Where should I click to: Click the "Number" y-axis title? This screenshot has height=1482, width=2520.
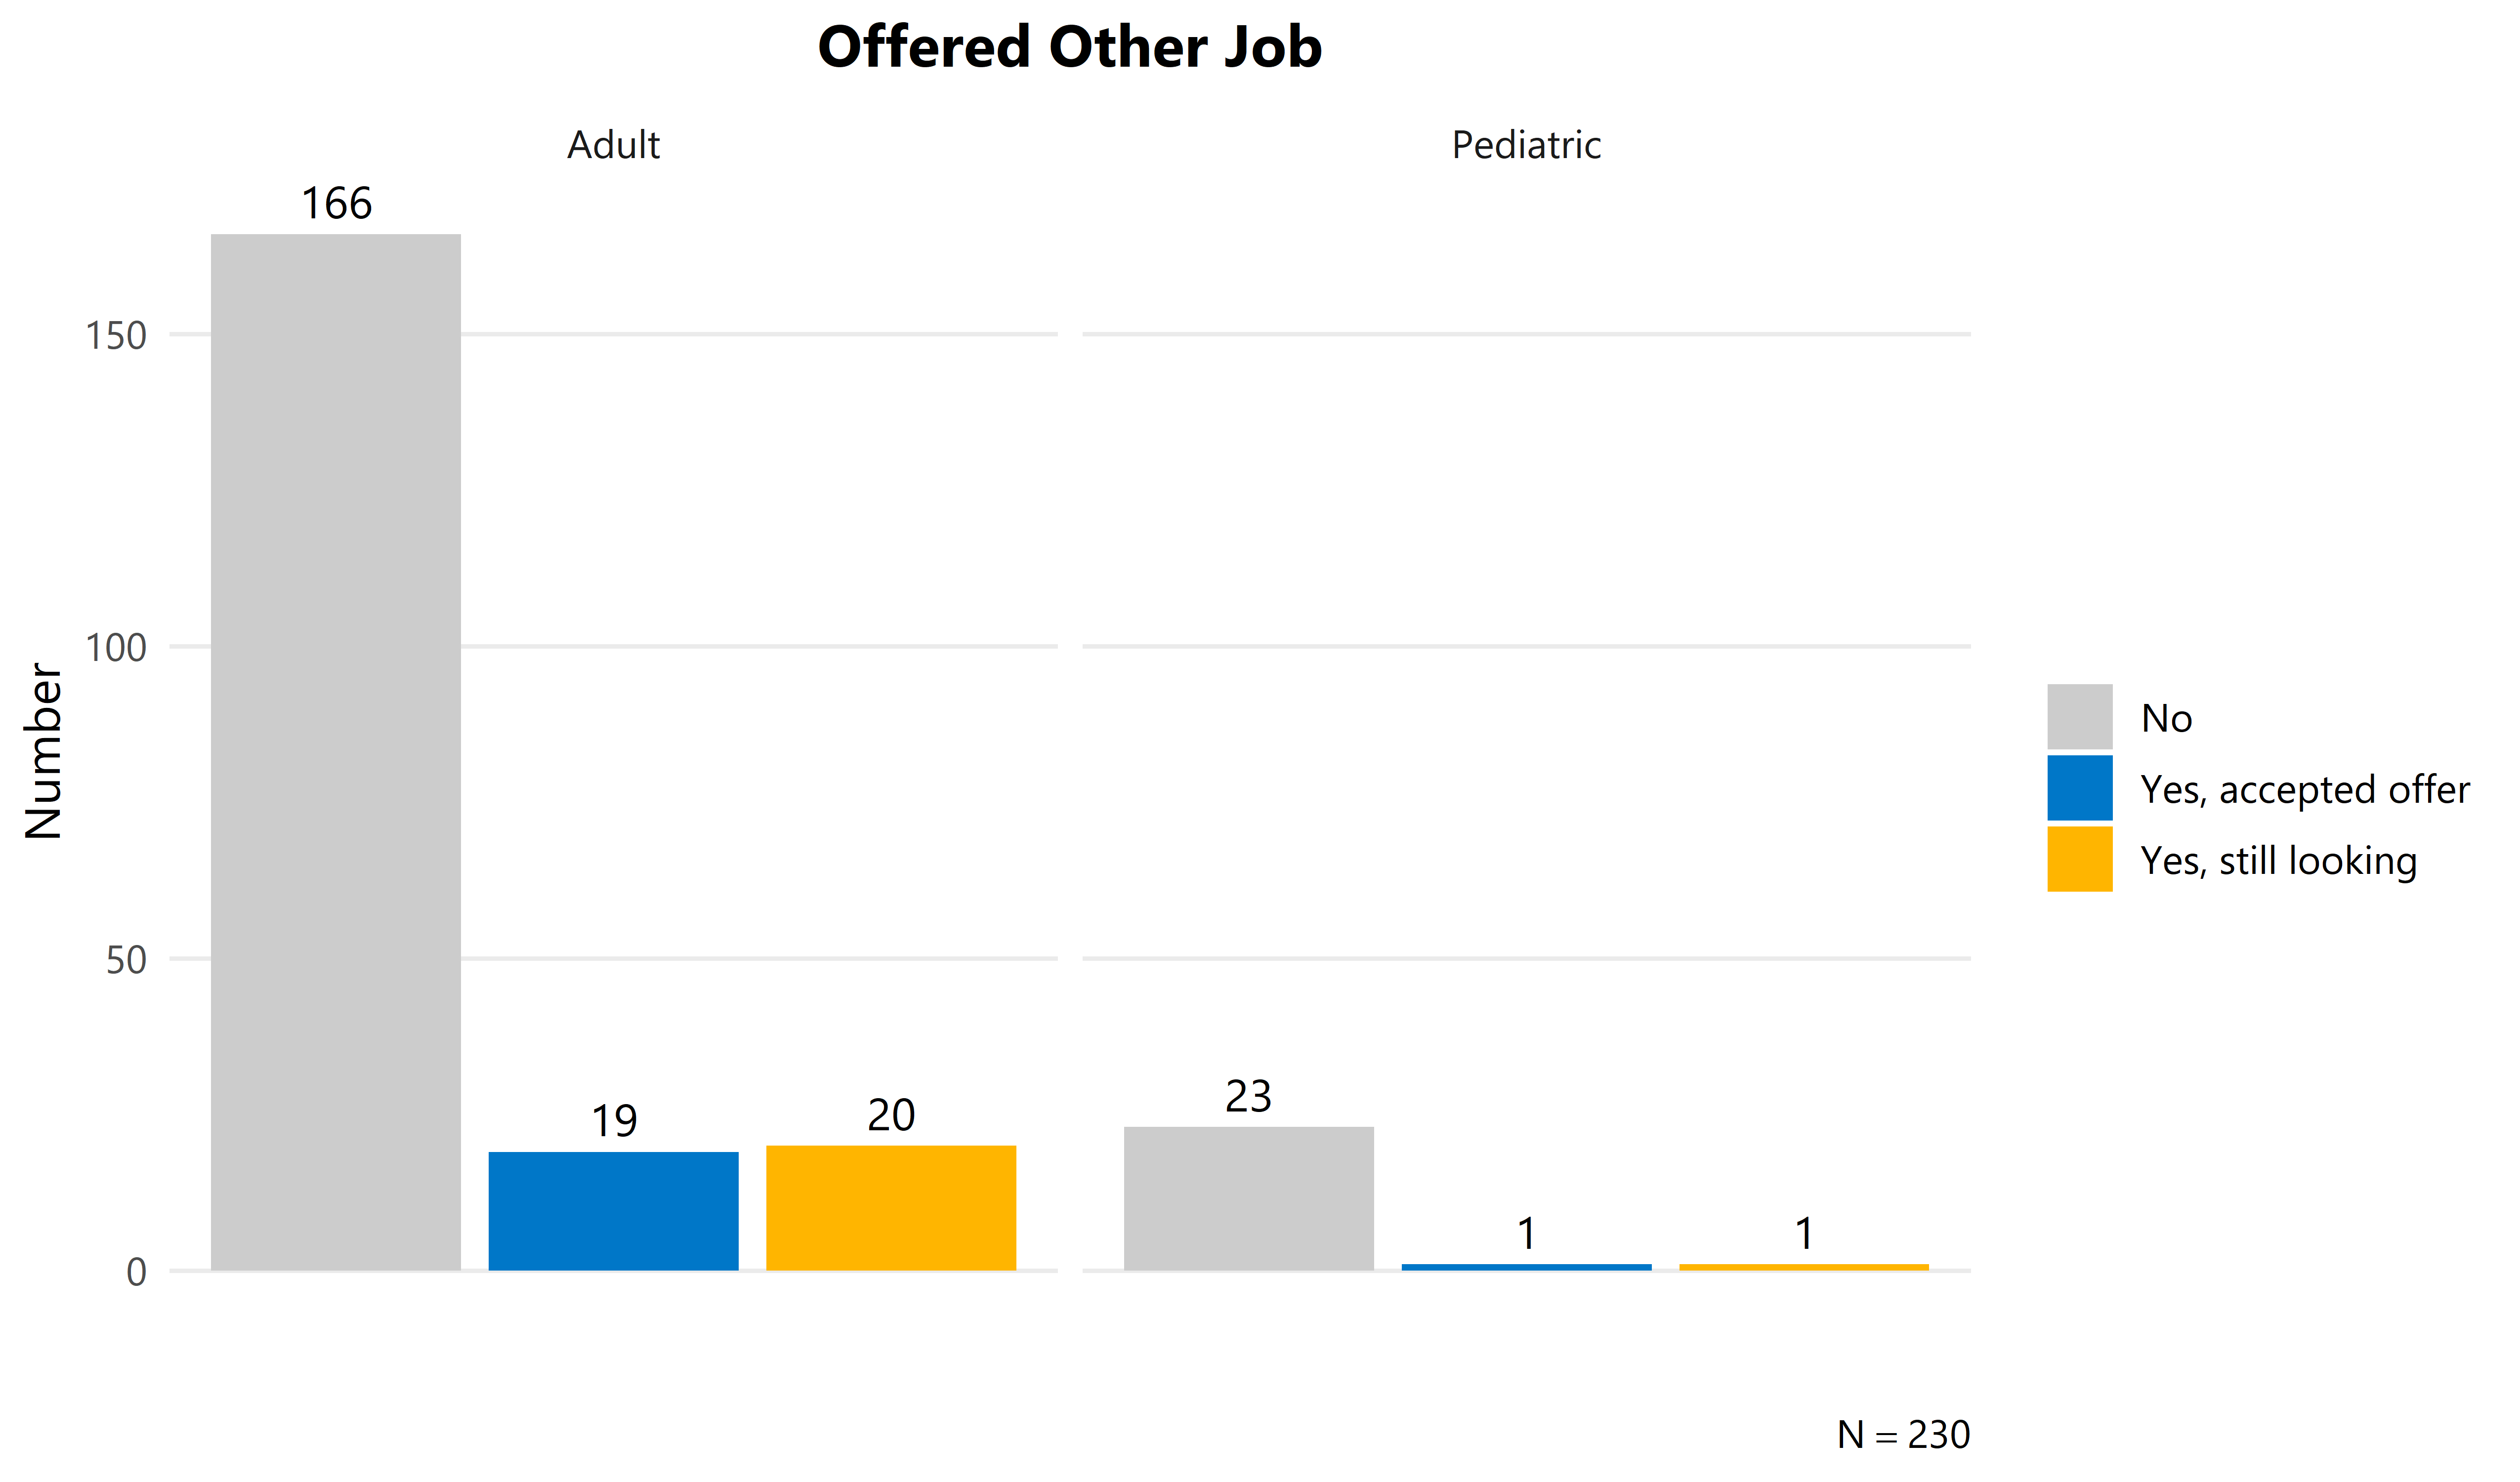[43, 750]
